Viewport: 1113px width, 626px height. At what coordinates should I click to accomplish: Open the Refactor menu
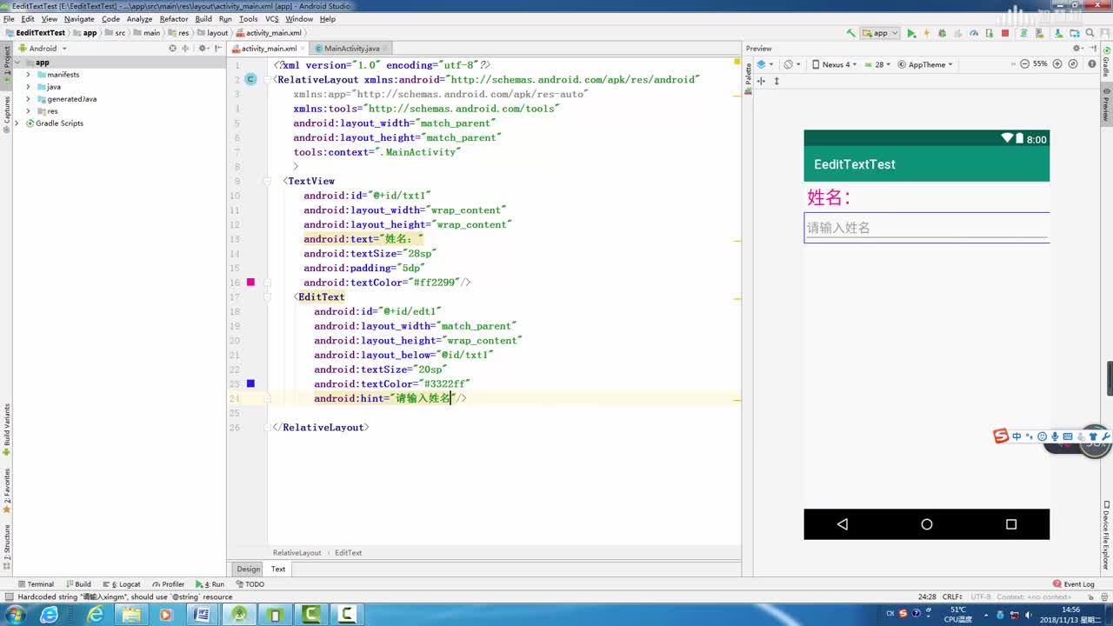click(x=174, y=18)
